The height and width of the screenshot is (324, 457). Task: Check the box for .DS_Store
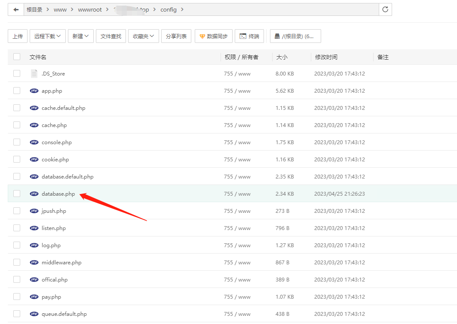17,73
